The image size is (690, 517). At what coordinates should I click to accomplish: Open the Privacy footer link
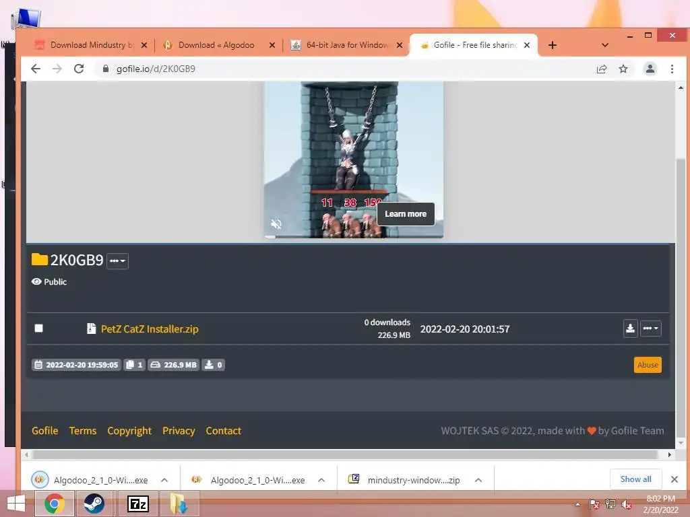tap(179, 431)
